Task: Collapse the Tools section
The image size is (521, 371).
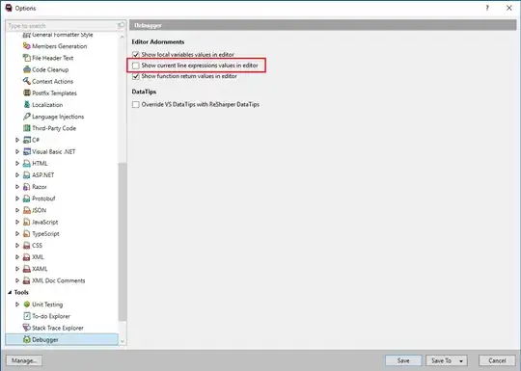Action: pos(10,292)
